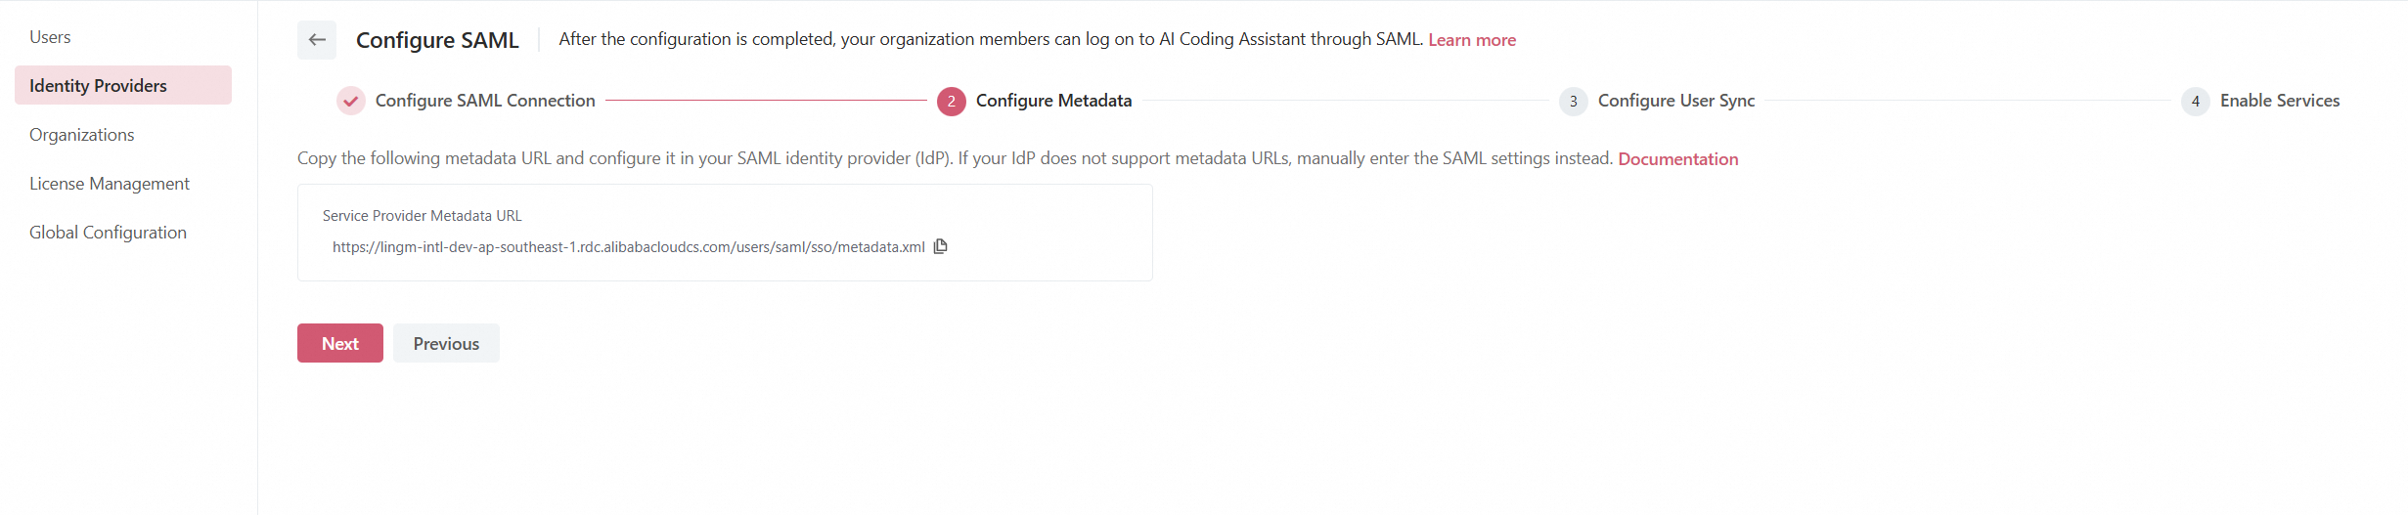
Task: Click the step 3 circle icon
Action: point(1573,101)
